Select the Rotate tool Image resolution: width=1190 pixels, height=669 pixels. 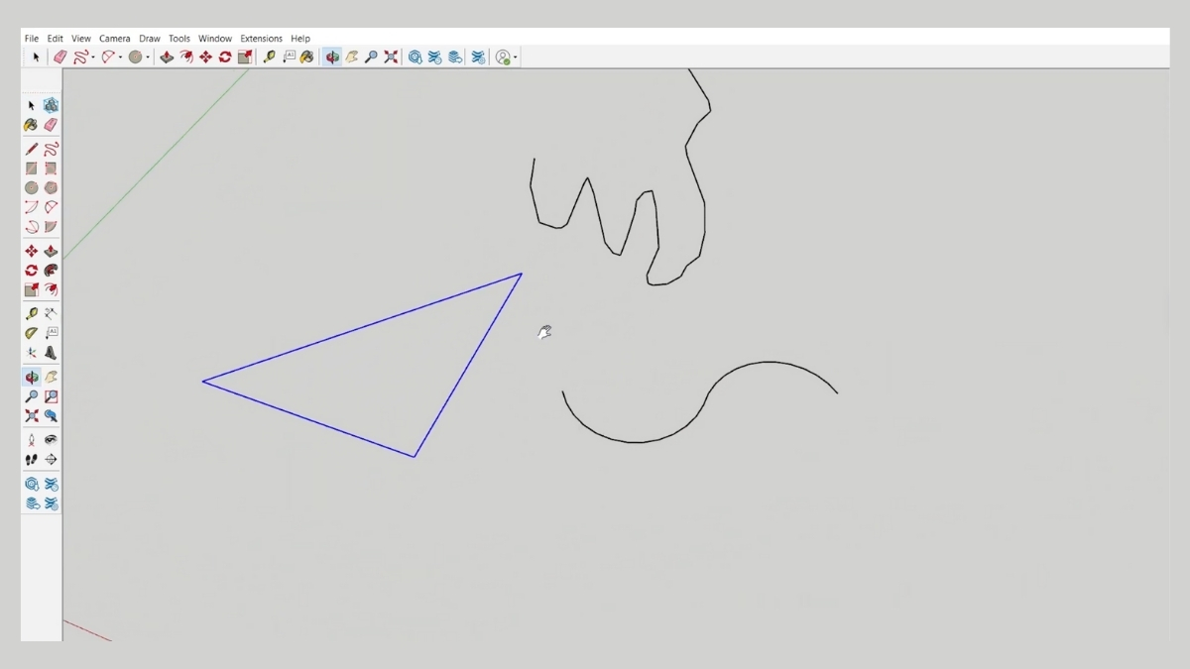[31, 270]
